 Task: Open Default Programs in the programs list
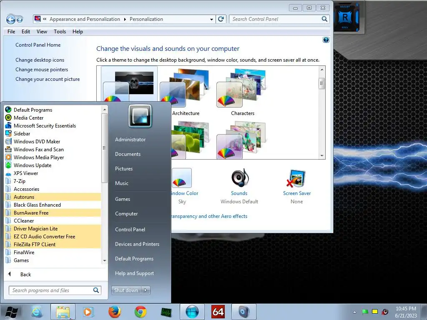(53, 110)
